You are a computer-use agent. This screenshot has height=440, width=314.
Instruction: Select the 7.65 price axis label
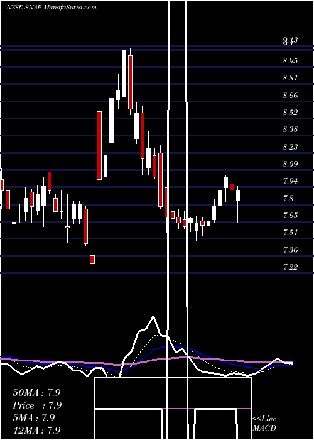[290, 216]
